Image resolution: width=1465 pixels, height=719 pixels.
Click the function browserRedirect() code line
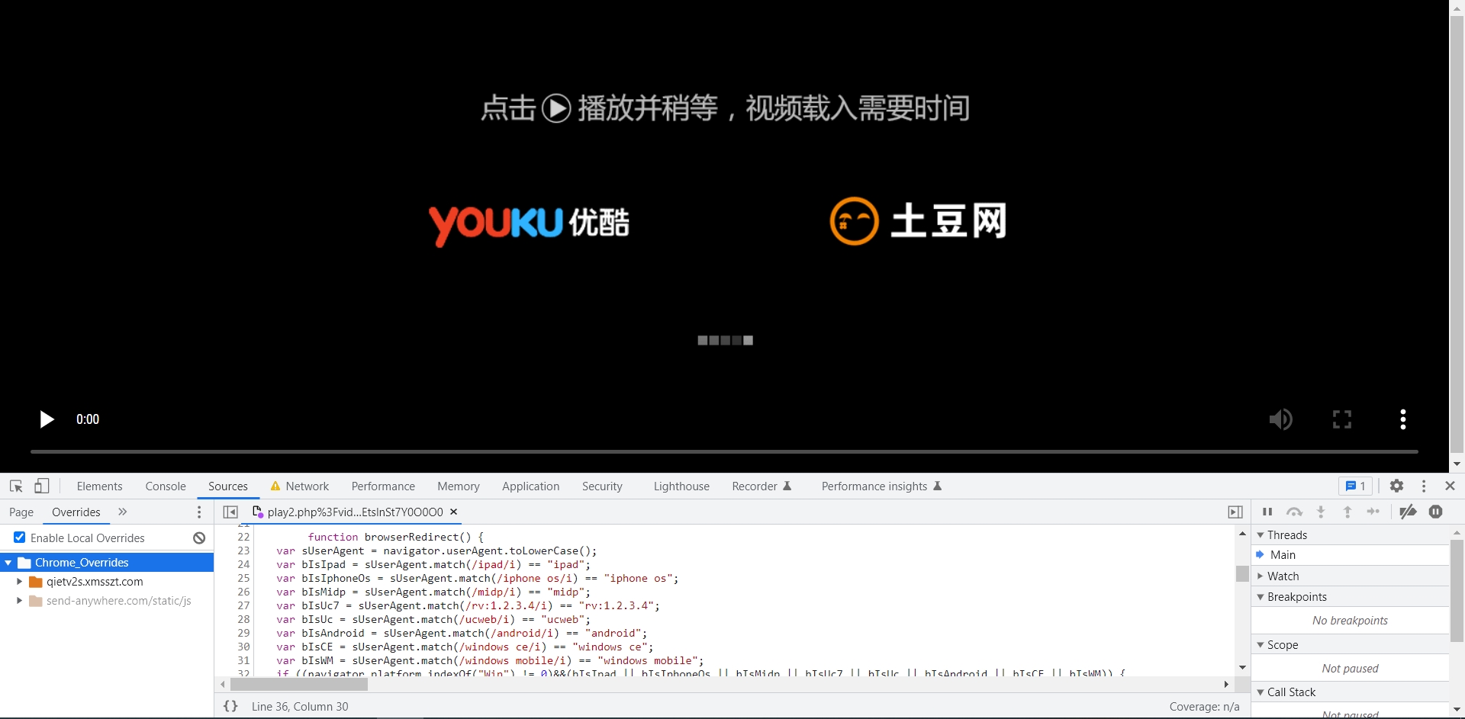coord(395,537)
